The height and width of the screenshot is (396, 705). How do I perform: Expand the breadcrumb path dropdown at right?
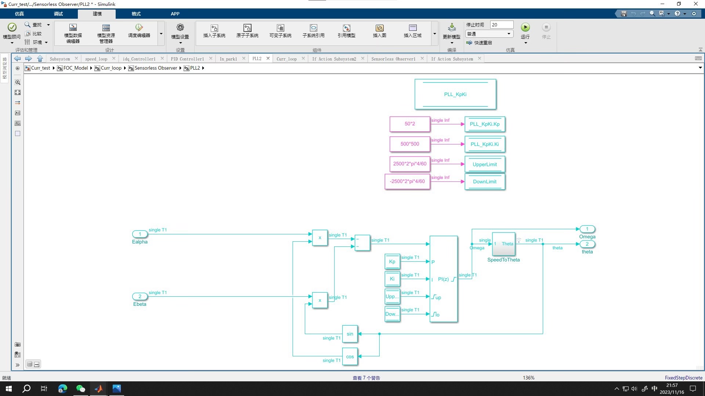[700, 68]
